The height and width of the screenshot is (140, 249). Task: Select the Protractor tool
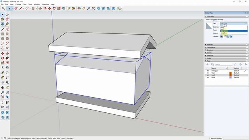pos(3,77)
